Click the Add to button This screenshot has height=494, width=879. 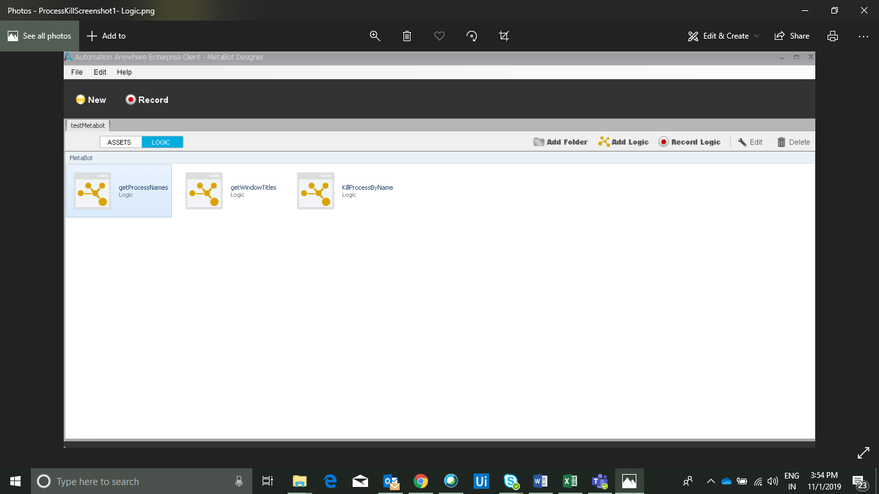point(106,36)
